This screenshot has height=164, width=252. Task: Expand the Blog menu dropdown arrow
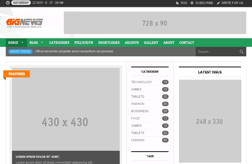tap(42, 43)
